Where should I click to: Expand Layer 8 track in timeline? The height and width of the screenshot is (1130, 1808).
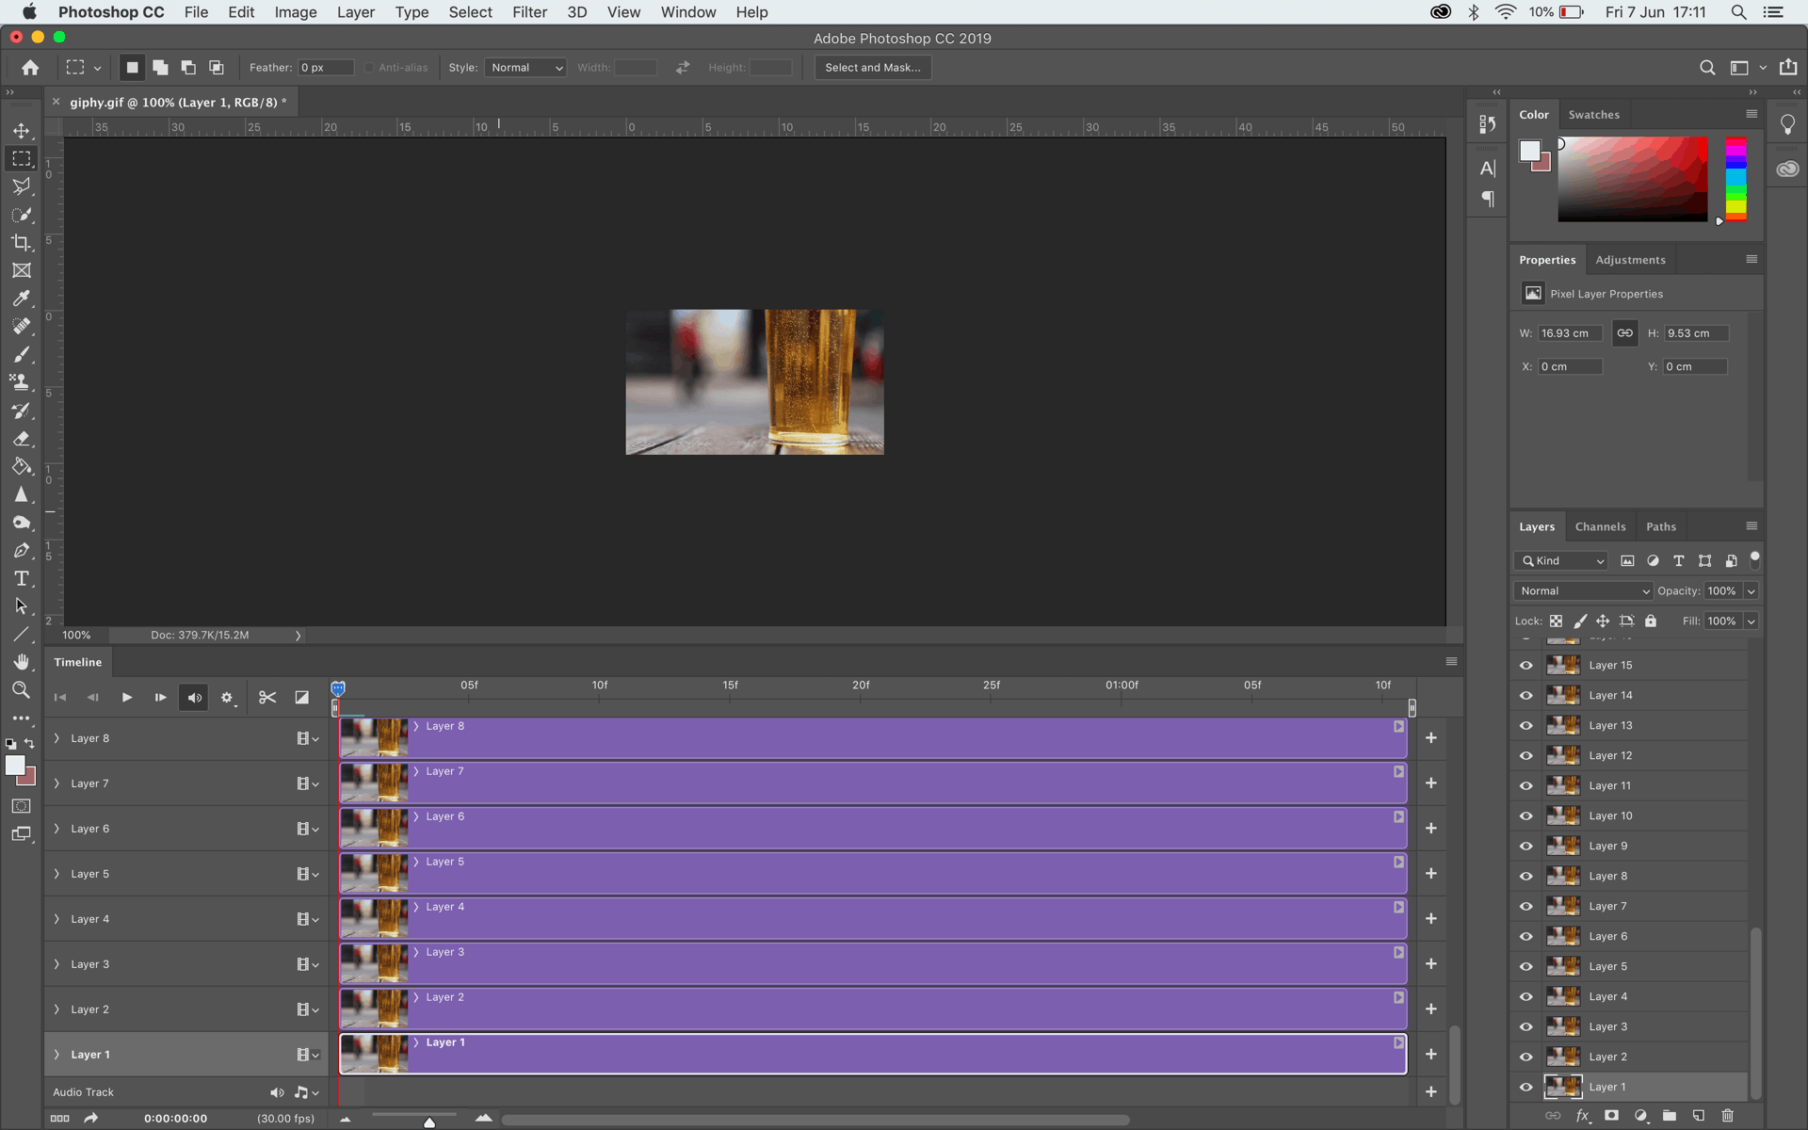click(56, 738)
